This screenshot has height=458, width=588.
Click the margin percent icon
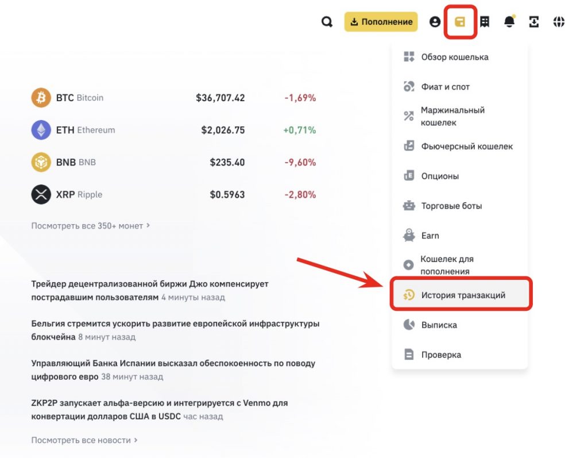tap(409, 116)
